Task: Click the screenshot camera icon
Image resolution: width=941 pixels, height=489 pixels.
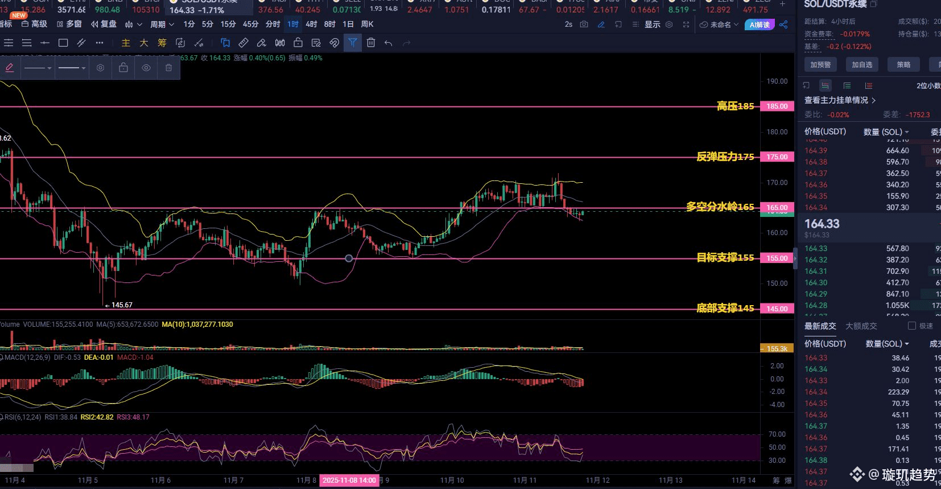Action: tap(584, 24)
